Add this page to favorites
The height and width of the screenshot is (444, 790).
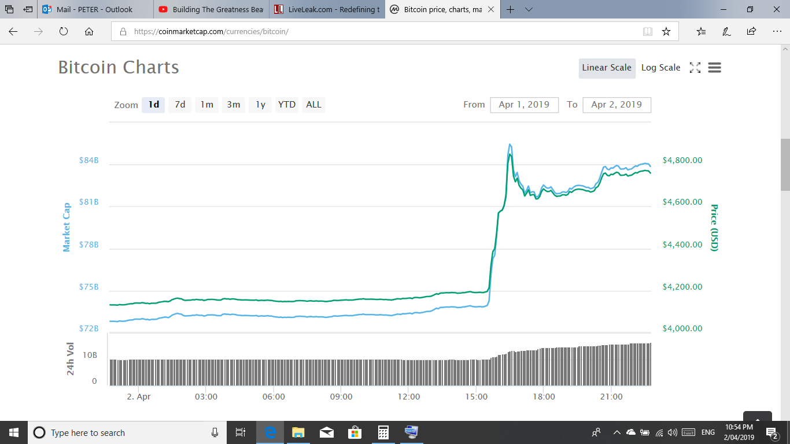pyautogui.click(x=666, y=32)
